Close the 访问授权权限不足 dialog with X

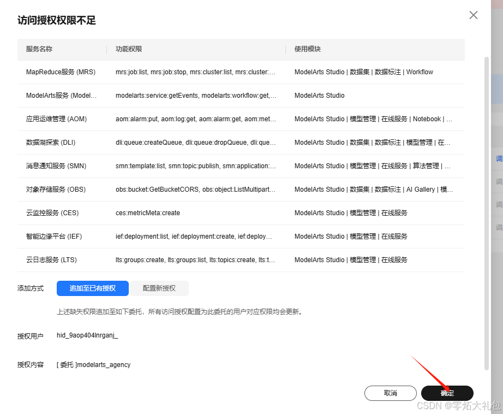coord(473,15)
